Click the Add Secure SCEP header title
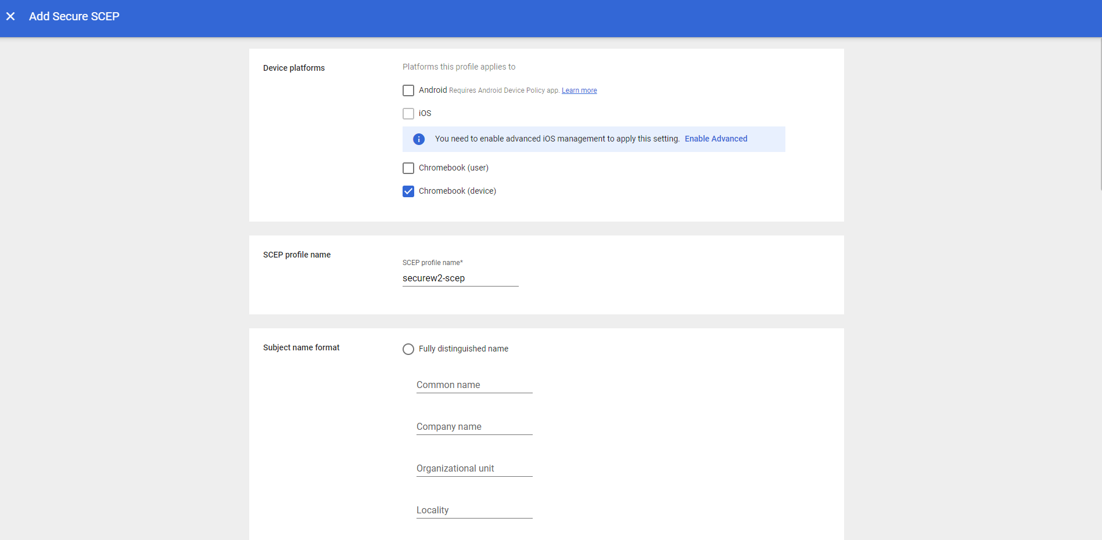1102x540 pixels. [74, 16]
